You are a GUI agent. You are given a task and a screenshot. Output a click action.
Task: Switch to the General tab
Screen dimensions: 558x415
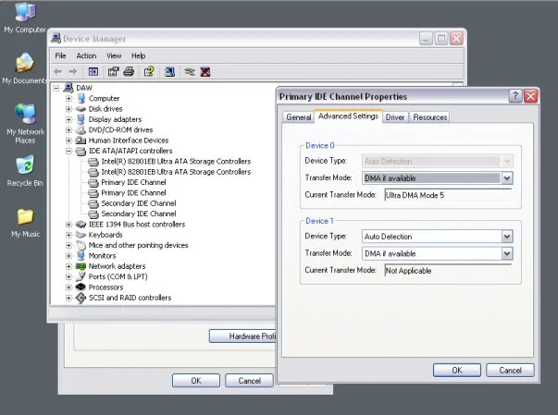pos(299,117)
